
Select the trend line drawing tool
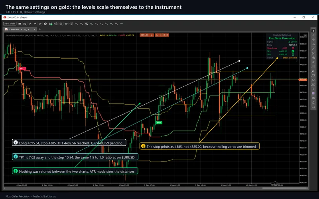pos(313,49)
